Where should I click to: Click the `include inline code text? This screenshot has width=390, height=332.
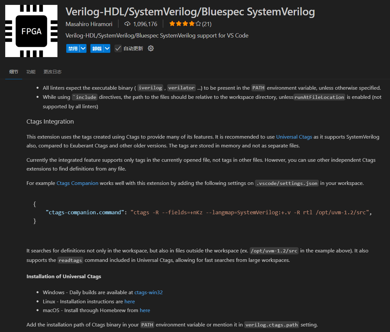coord(85,97)
